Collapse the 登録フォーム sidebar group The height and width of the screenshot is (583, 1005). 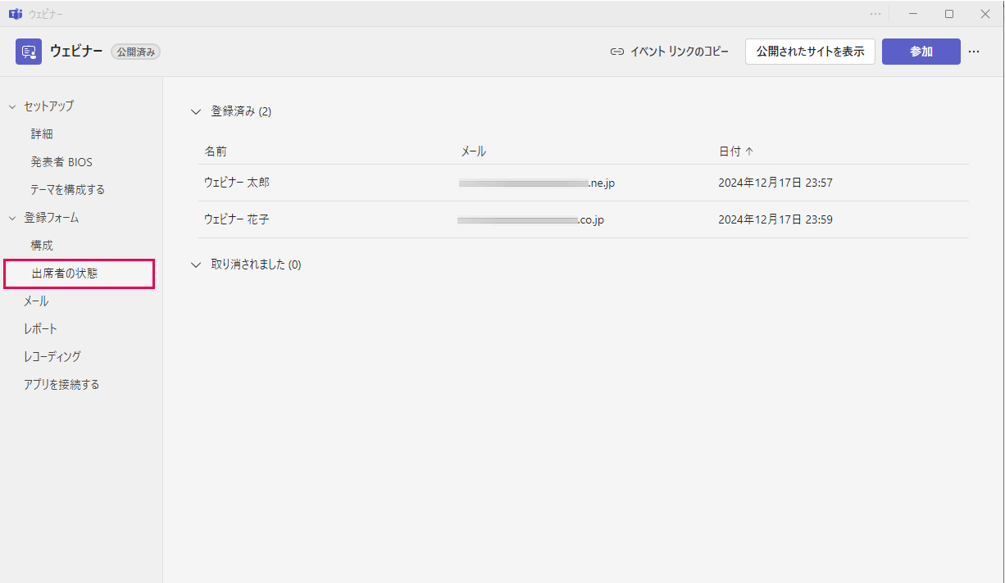click(x=12, y=218)
